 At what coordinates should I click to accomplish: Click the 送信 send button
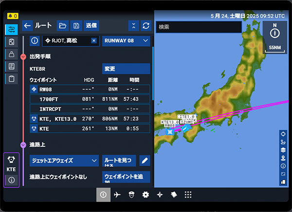point(91,26)
